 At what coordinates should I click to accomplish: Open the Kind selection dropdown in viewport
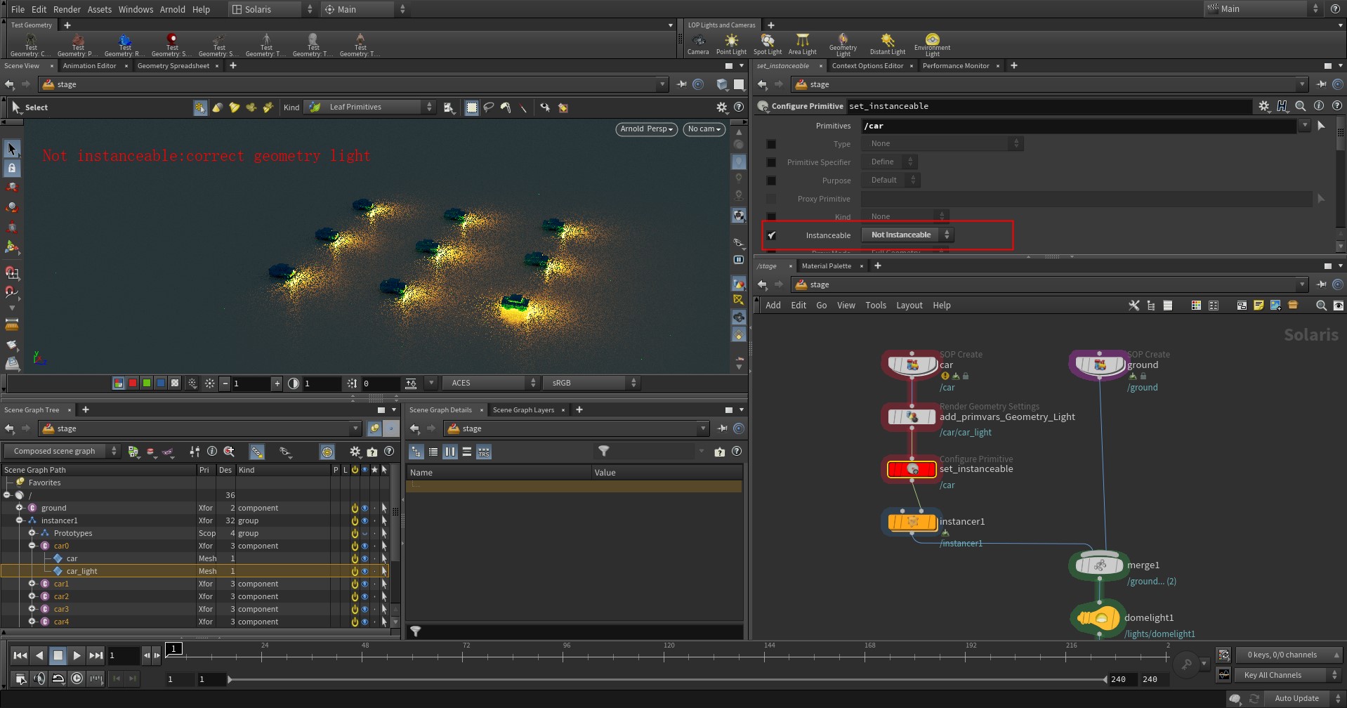(x=370, y=107)
